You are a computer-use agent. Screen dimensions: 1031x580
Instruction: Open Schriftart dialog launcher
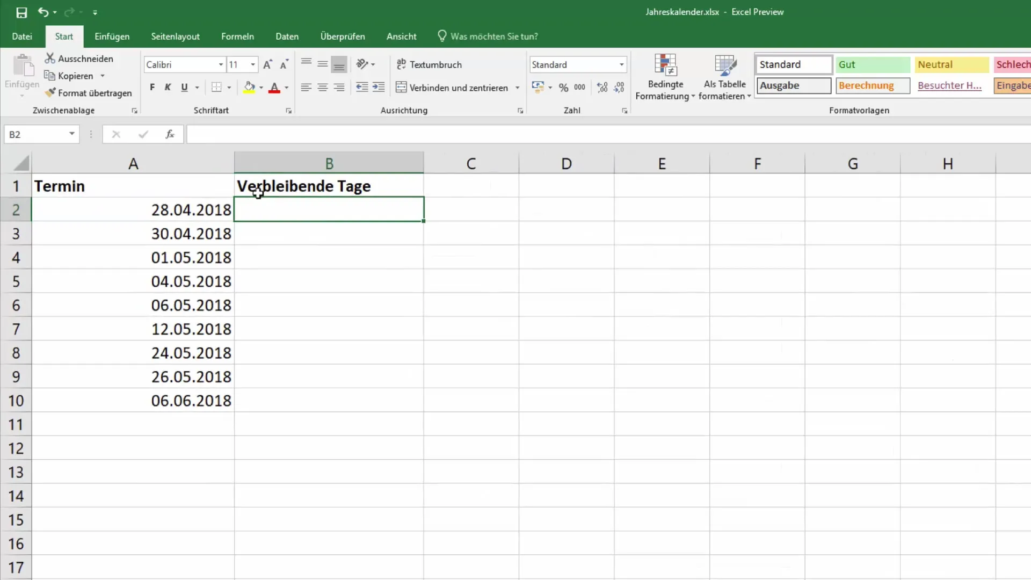coord(289,111)
